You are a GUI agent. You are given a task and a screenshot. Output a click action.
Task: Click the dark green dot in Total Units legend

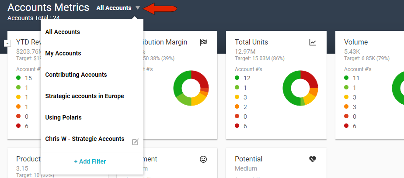237,78
